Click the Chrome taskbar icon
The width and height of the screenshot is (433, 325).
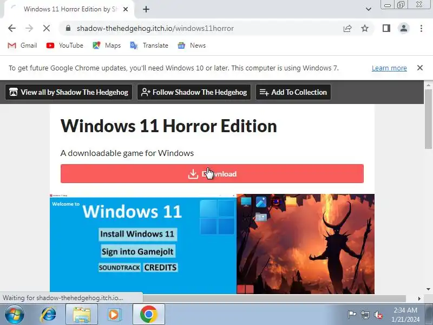tap(148, 315)
